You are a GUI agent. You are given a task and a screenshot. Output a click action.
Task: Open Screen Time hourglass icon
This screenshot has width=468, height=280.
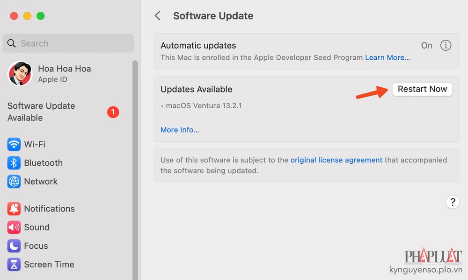14,265
